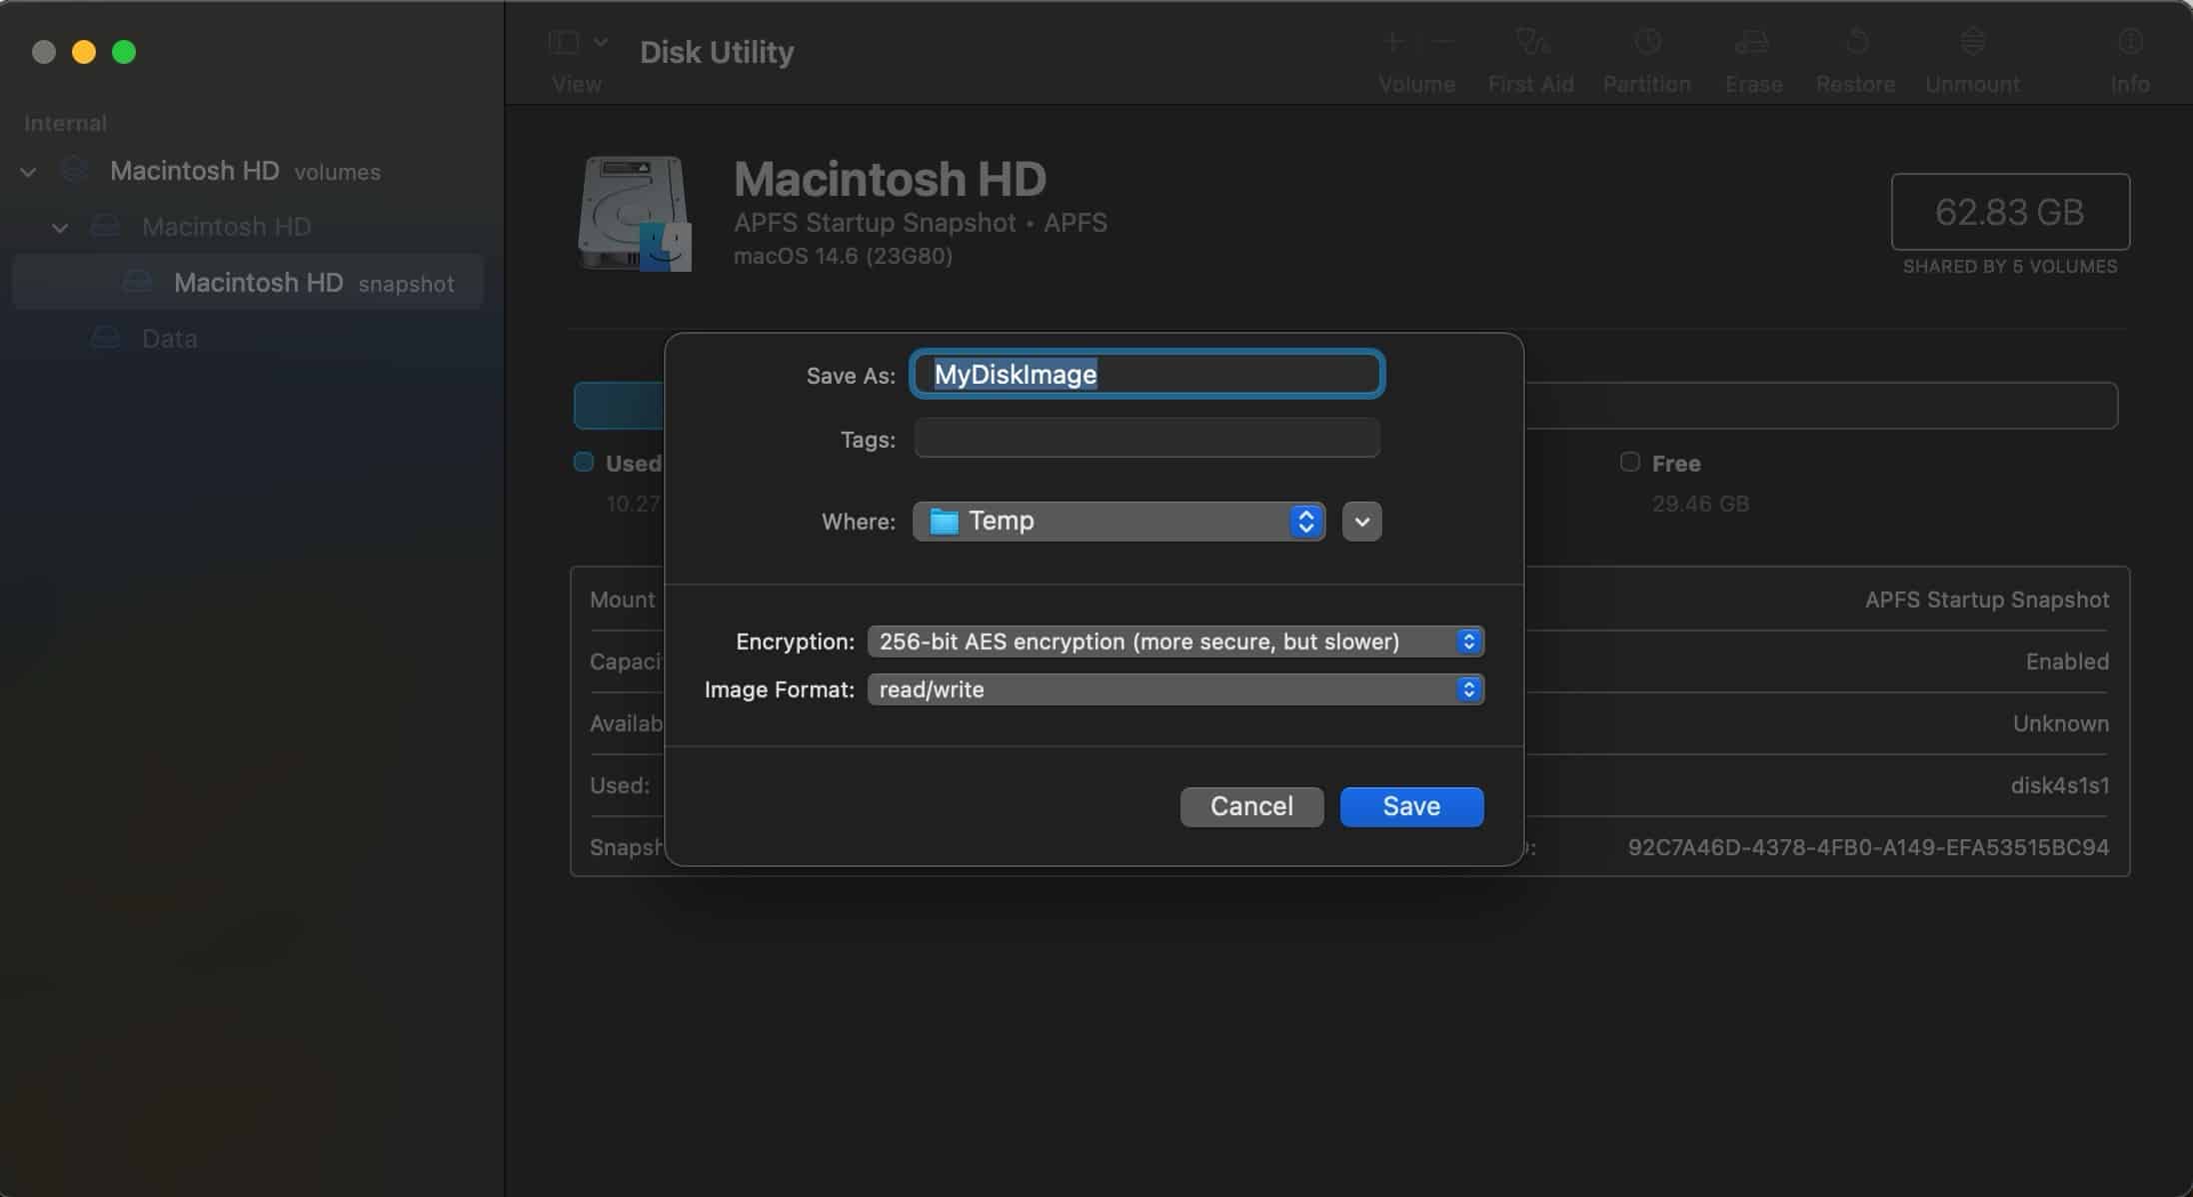Viewport: 2193px width, 1197px height.
Task: Collapse the Macintosh HD volumes container
Action: 28,172
